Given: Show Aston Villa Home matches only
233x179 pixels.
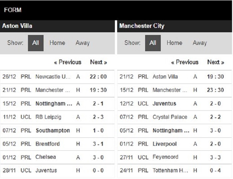Looking at the screenshot, I should tap(57, 43).
